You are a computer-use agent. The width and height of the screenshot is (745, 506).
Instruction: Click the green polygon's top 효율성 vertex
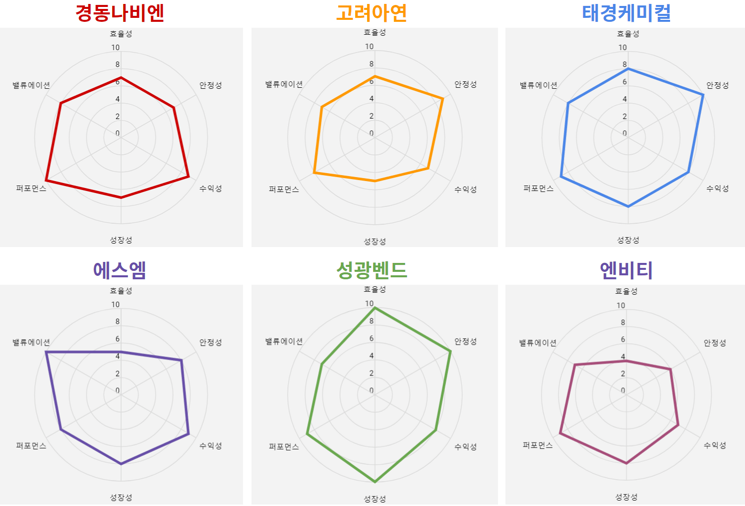coord(375,308)
